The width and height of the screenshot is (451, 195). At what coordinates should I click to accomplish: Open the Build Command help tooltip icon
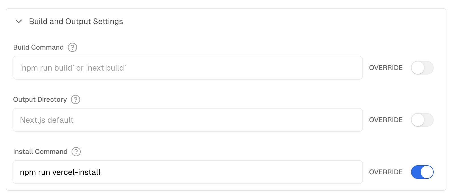click(72, 47)
